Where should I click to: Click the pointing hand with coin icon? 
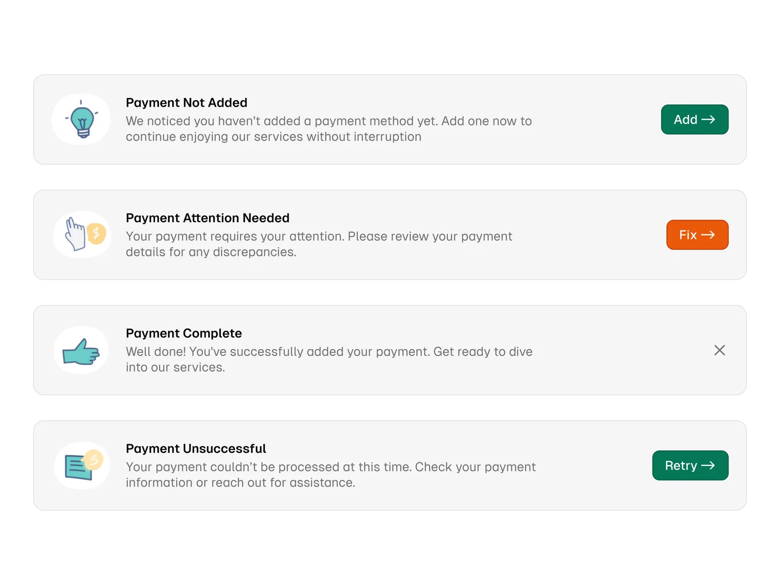tap(82, 234)
